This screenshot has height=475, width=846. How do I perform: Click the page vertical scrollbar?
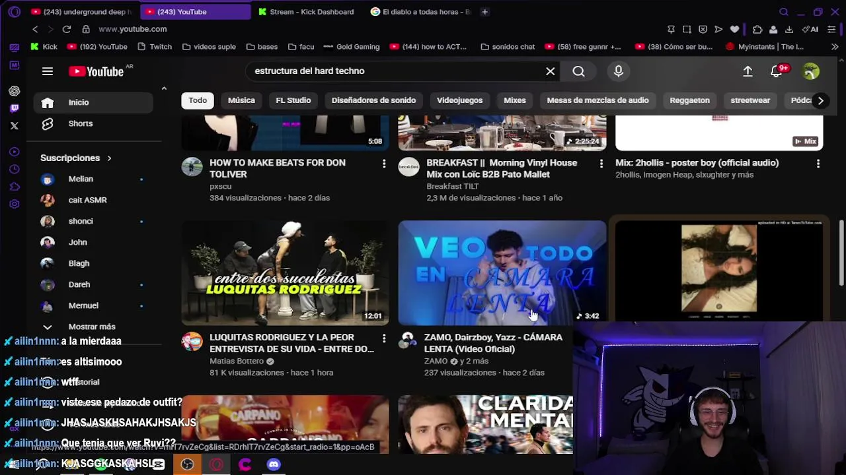tap(841, 254)
